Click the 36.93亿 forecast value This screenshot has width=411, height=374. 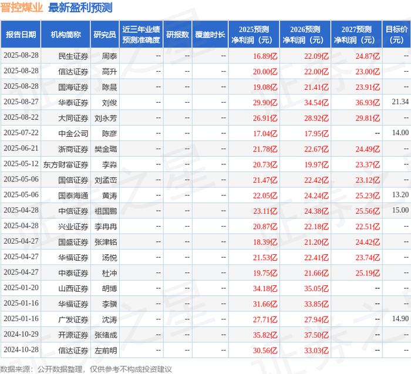click(x=368, y=103)
